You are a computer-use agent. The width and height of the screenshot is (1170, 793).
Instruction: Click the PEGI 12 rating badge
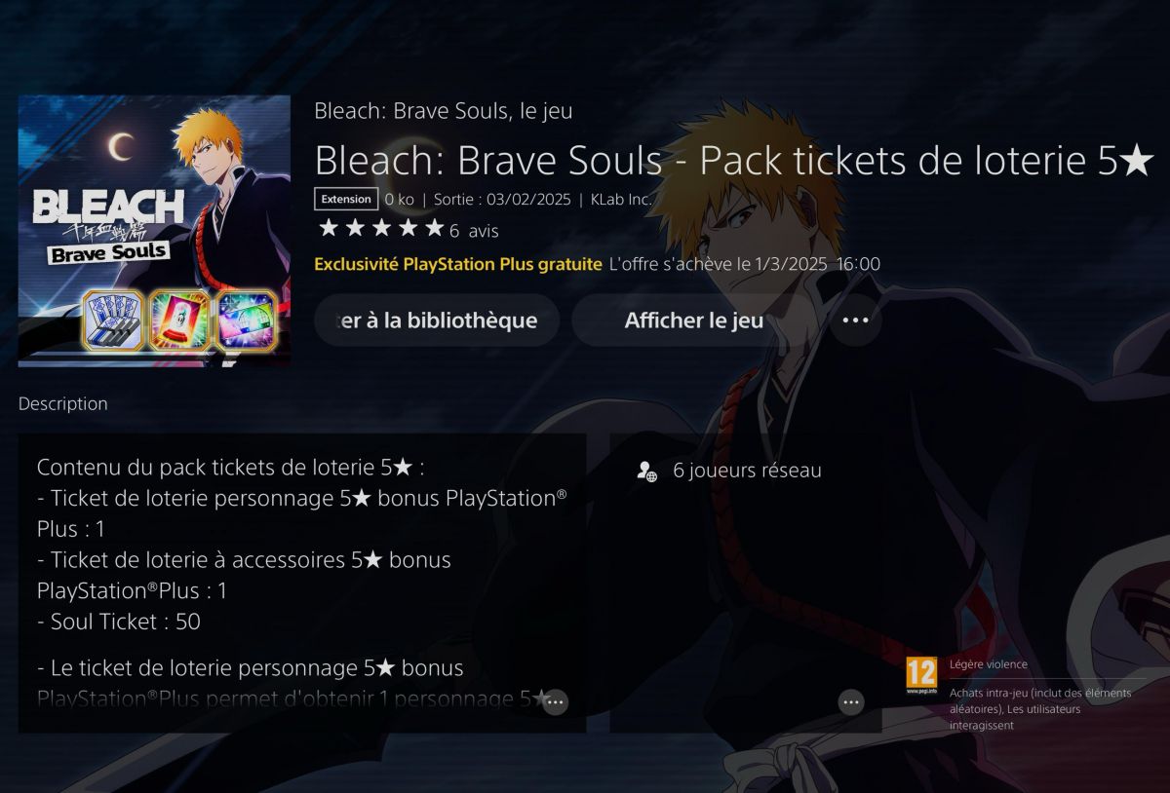tap(921, 674)
